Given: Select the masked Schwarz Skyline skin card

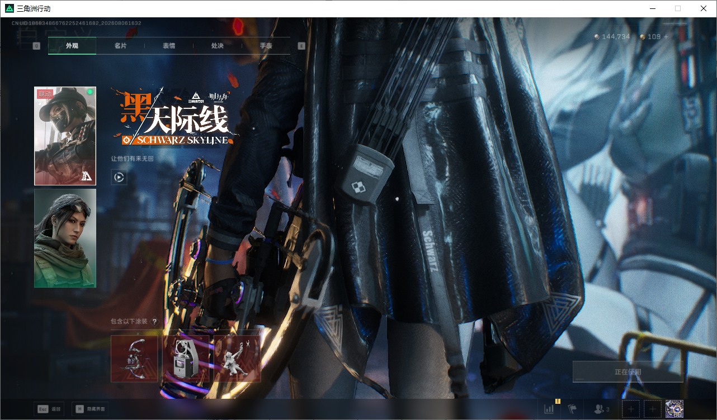Looking at the screenshot, I should click(65, 136).
